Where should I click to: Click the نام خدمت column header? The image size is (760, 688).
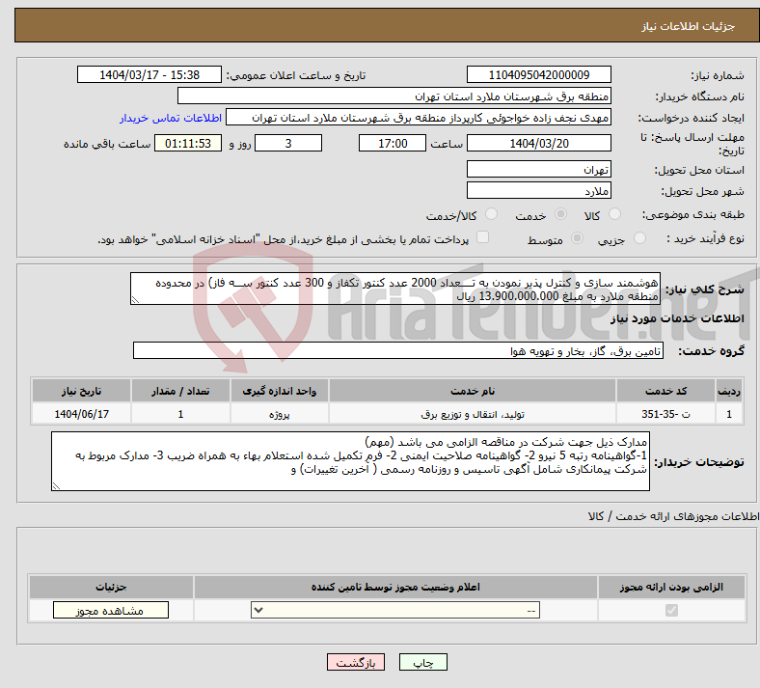coord(473,391)
